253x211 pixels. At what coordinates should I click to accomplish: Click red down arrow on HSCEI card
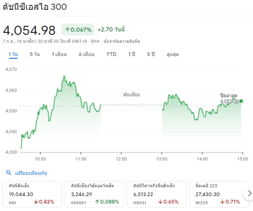pos(161,202)
